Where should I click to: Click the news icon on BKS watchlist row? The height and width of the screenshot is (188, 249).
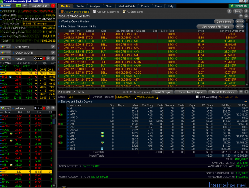coord(10,77)
